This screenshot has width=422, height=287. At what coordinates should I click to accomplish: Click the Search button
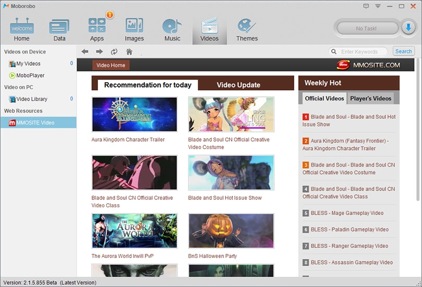tap(403, 51)
